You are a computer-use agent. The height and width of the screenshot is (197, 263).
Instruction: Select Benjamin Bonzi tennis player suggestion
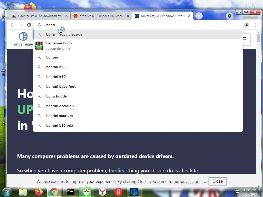pyautogui.click(x=138, y=46)
